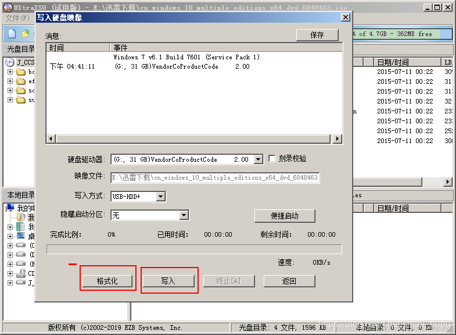Image resolution: width=456 pixels, height=335 pixels.
Task: Click right arrow of main file list scrollbar
Action: pyautogui.click(x=448, y=182)
